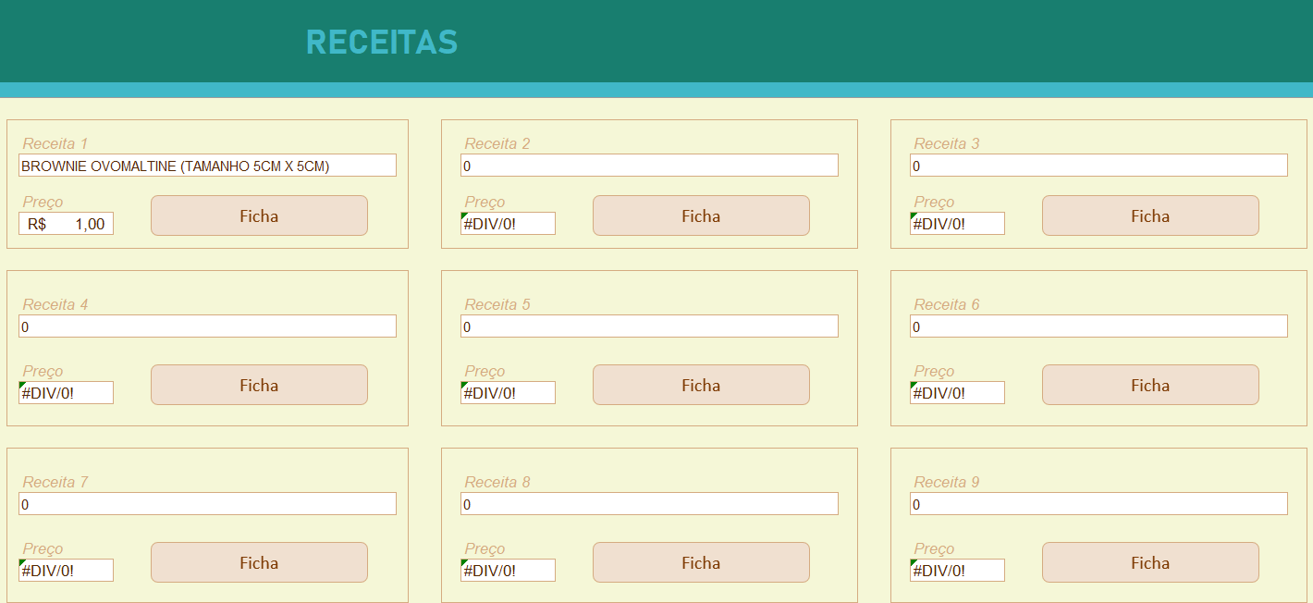The width and height of the screenshot is (1313, 603).
Task: Open Ficha for Receita 3
Action: coord(1150,215)
